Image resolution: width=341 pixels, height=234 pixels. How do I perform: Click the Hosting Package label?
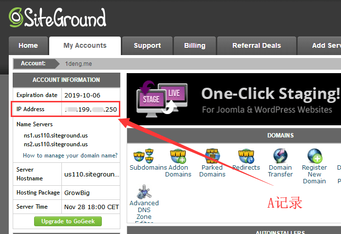pos(38,193)
